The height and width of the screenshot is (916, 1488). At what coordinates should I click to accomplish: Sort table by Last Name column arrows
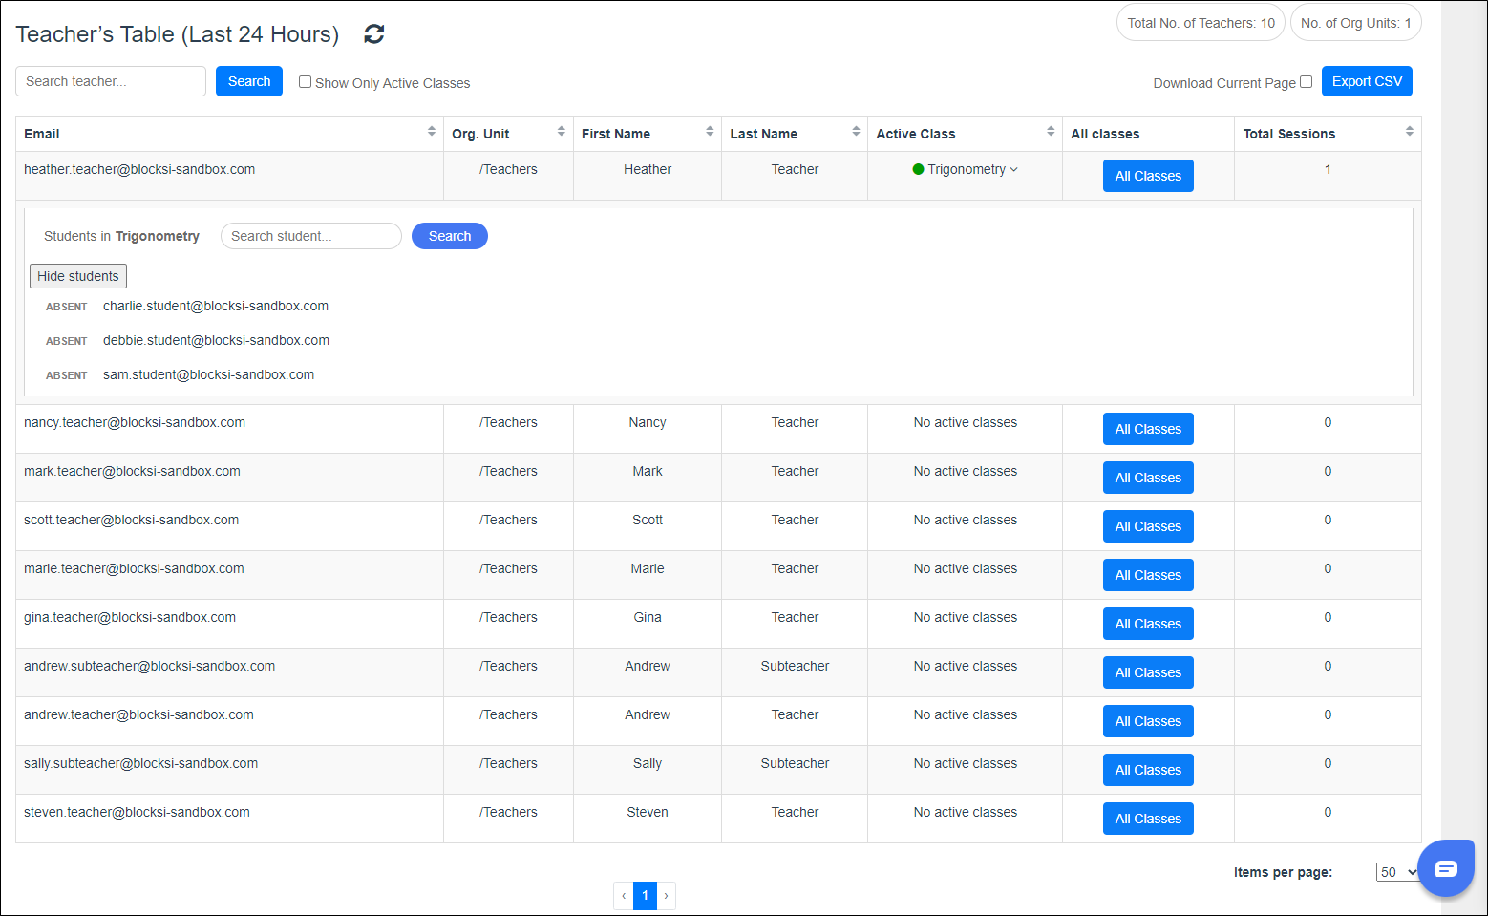pos(856,132)
